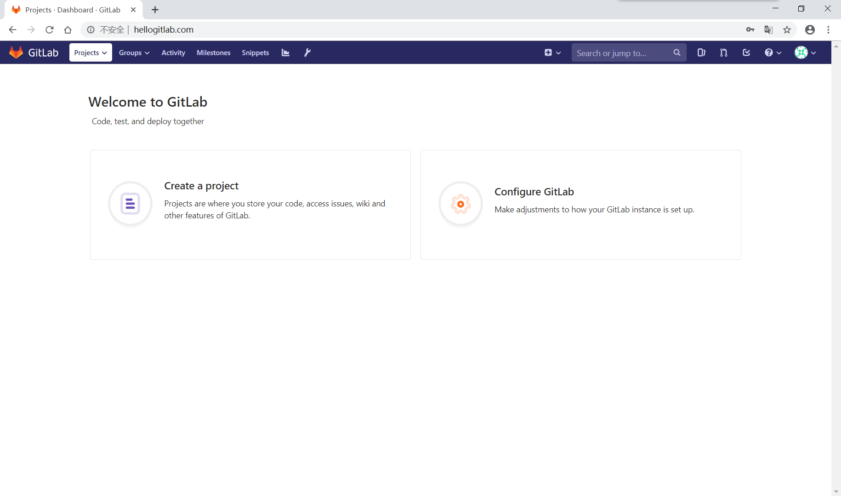The height and width of the screenshot is (496, 841).
Task: Open the instance statistics chart icon
Action: point(285,53)
